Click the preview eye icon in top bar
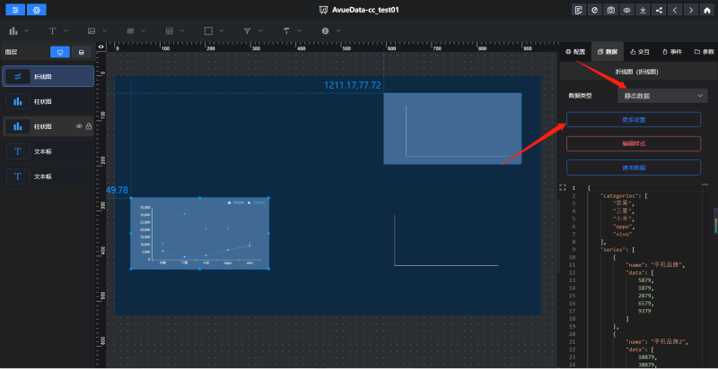Image resolution: width=718 pixels, height=369 pixels. tap(627, 10)
